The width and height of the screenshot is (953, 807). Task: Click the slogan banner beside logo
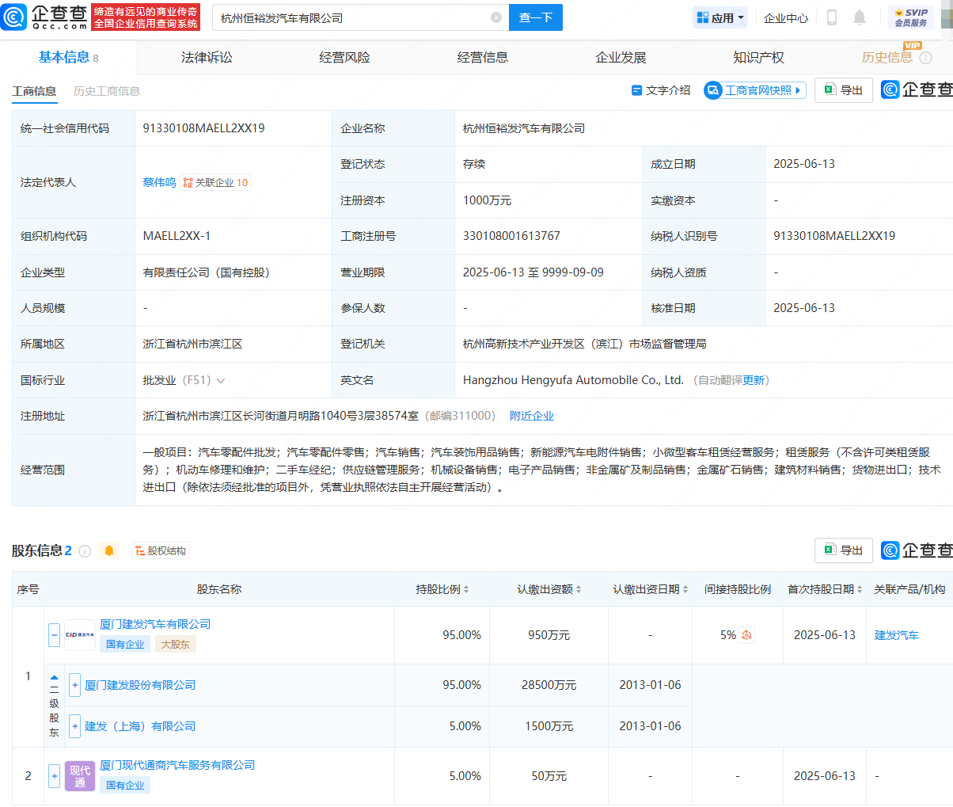click(146, 17)
